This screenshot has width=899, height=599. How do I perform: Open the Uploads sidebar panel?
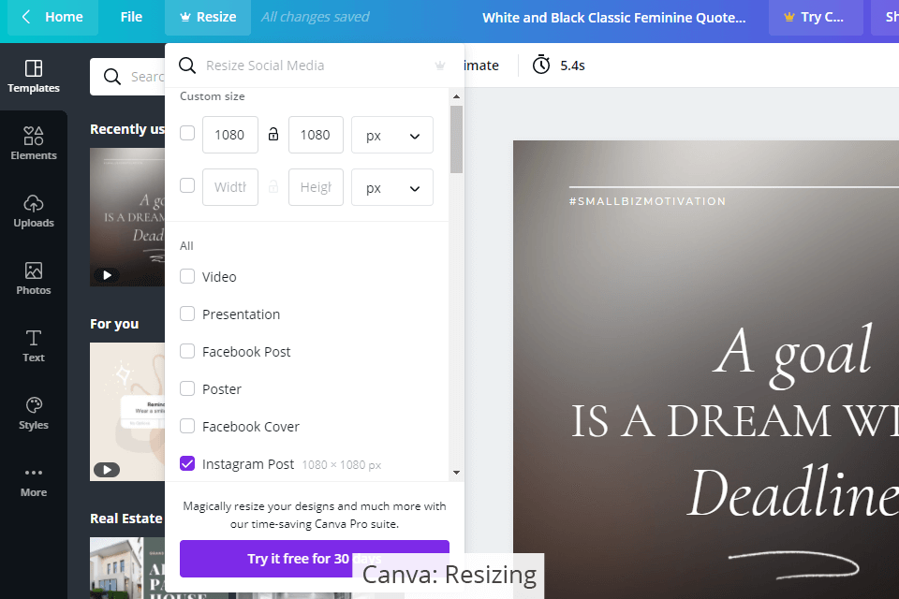click(34, 211)
